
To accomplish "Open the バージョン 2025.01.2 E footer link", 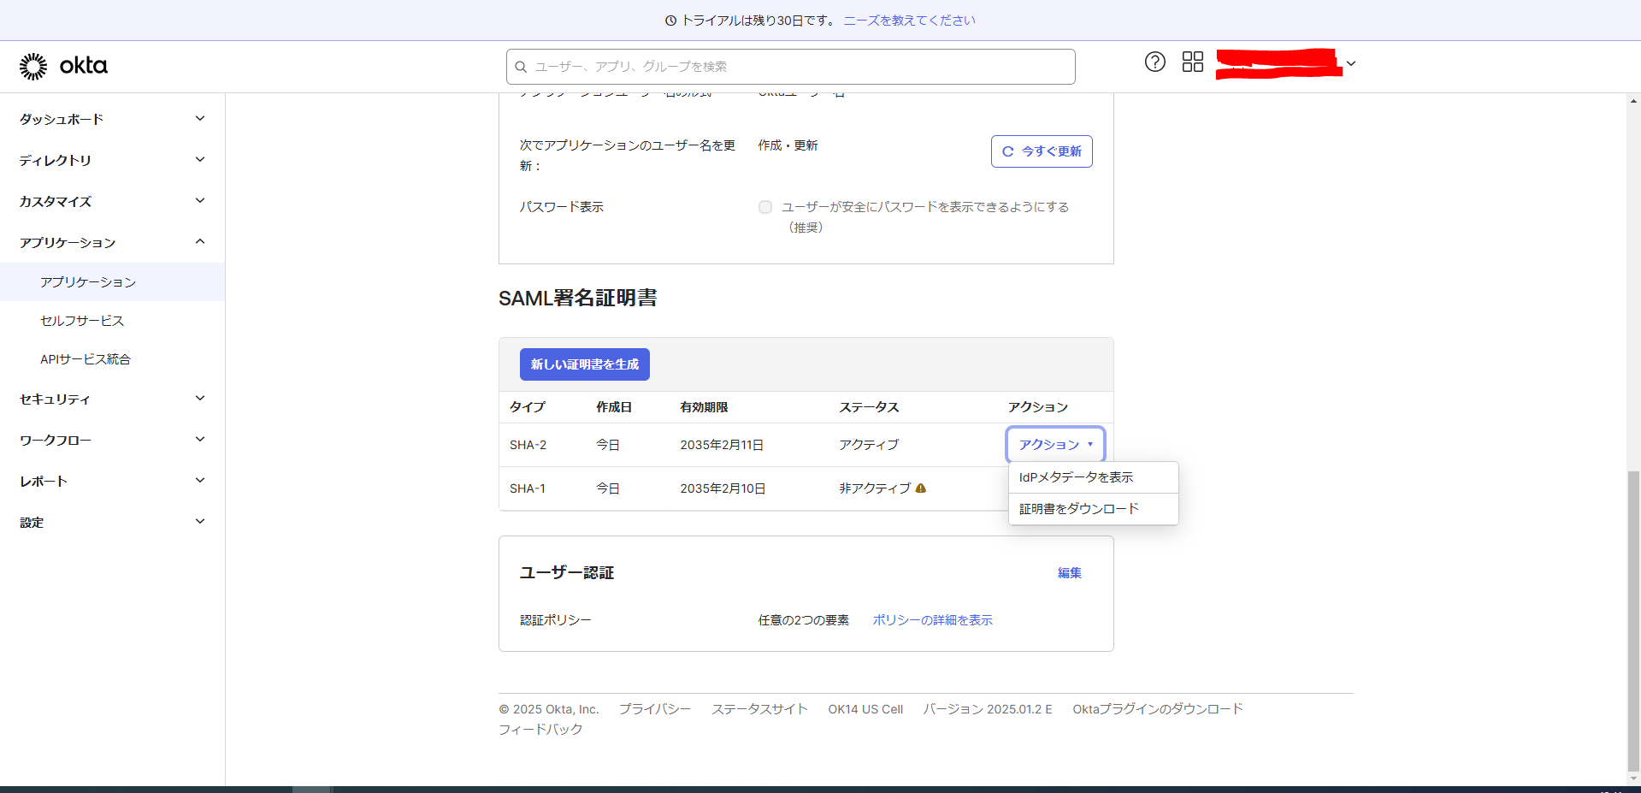I will 988,709.
